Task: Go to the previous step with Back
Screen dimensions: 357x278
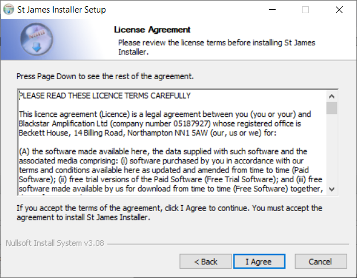Action: [x=206, y=261]
